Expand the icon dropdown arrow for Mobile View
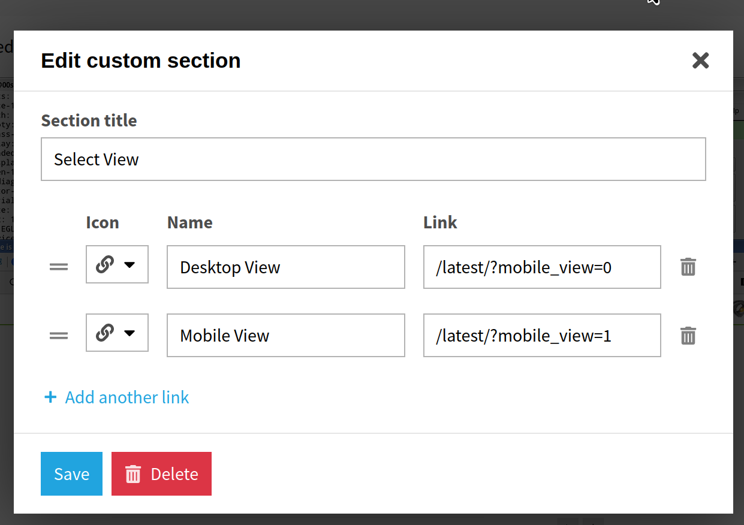This screenshot has height=525, width=744. click(129, 333)
